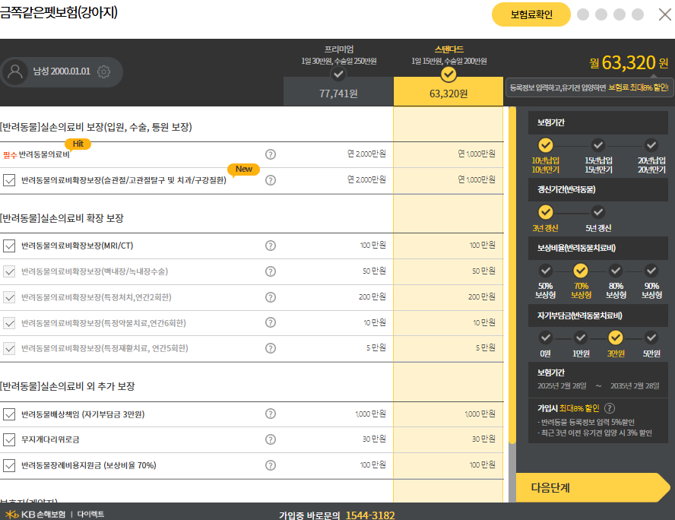Show help for 무지개다리위로금
Screen dimensions: 675x520
tap(271, 439)
